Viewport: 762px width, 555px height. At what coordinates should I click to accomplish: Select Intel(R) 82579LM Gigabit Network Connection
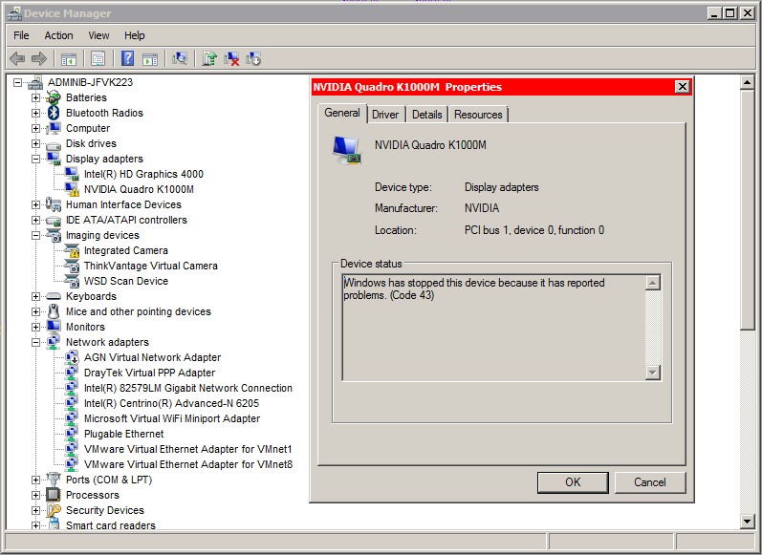(x=188, y=388)
